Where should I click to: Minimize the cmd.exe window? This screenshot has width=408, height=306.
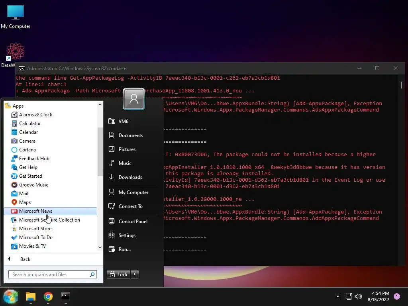(x=359, y=68)
